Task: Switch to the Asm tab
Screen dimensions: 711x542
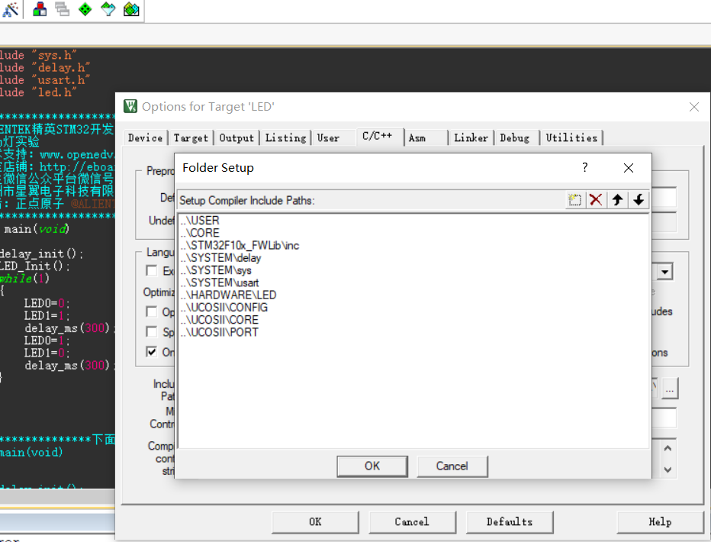Action: pyautogui.click(x=417, y=138)
